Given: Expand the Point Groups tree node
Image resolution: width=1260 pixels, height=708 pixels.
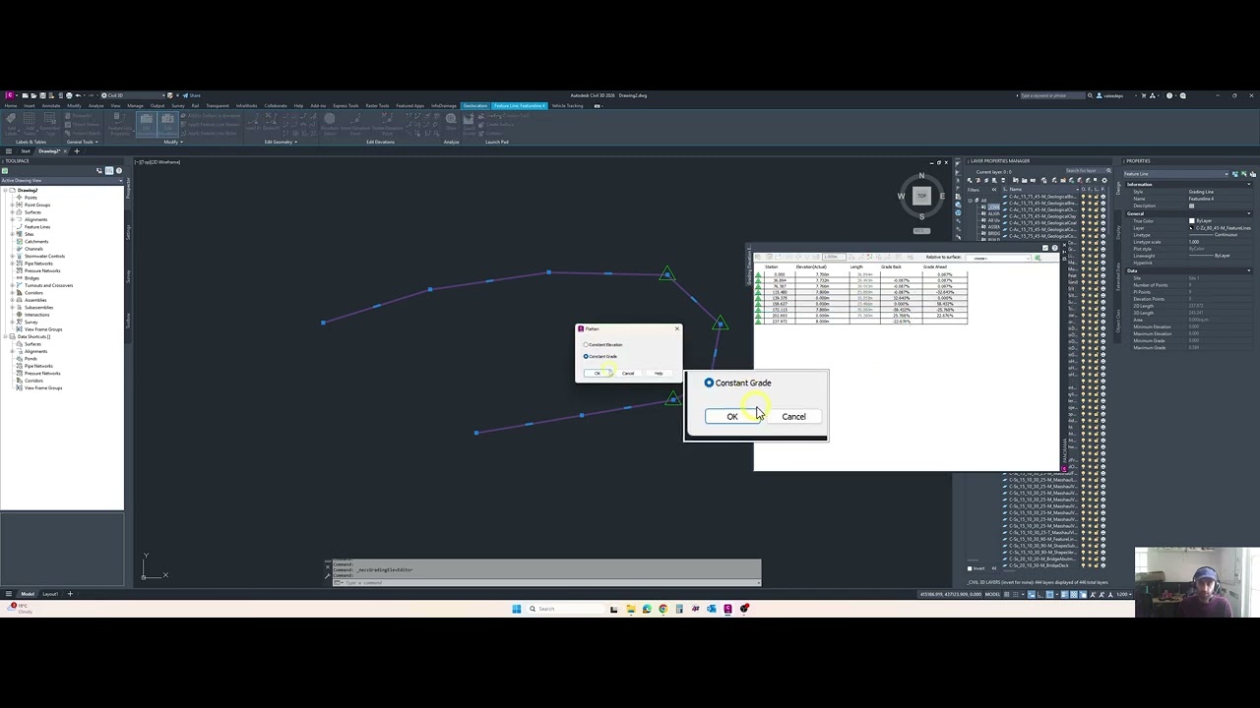Looking at the screenshot, I should tap(12, 205).
